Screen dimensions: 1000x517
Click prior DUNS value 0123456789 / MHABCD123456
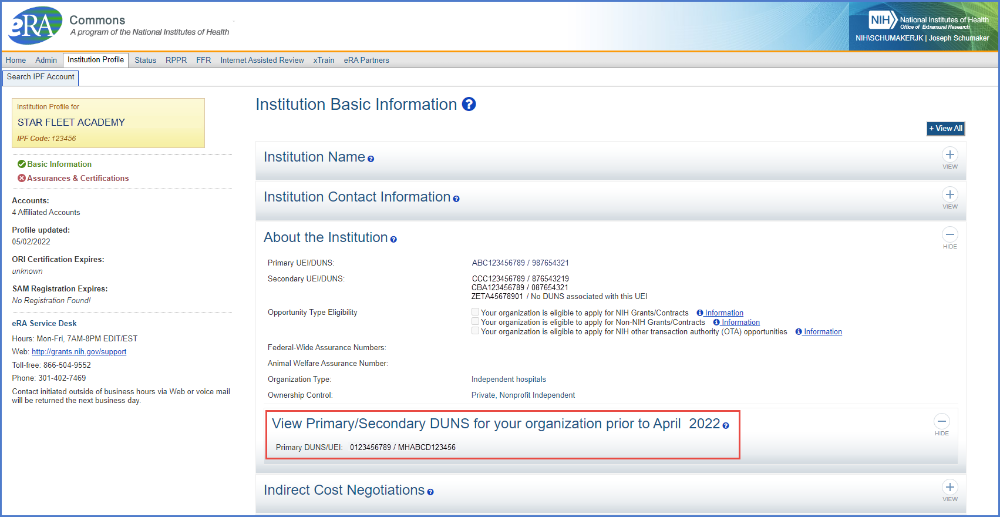pyautogui.click(x=403, y=448)
